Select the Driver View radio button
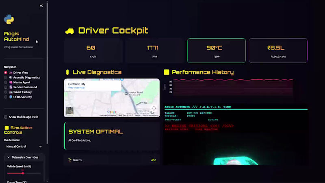Image resolution: width=325 pixels, height=183 pixels. tap(6, 73)
